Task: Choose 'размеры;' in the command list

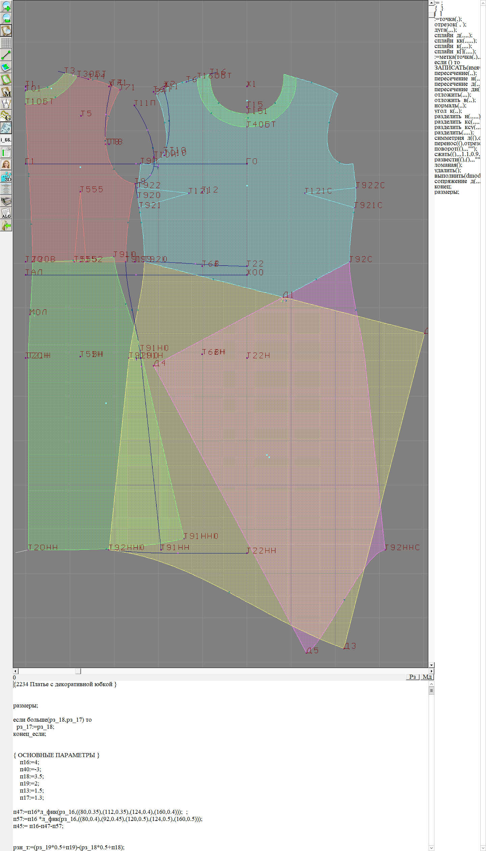Action: (x=447, y=192)
